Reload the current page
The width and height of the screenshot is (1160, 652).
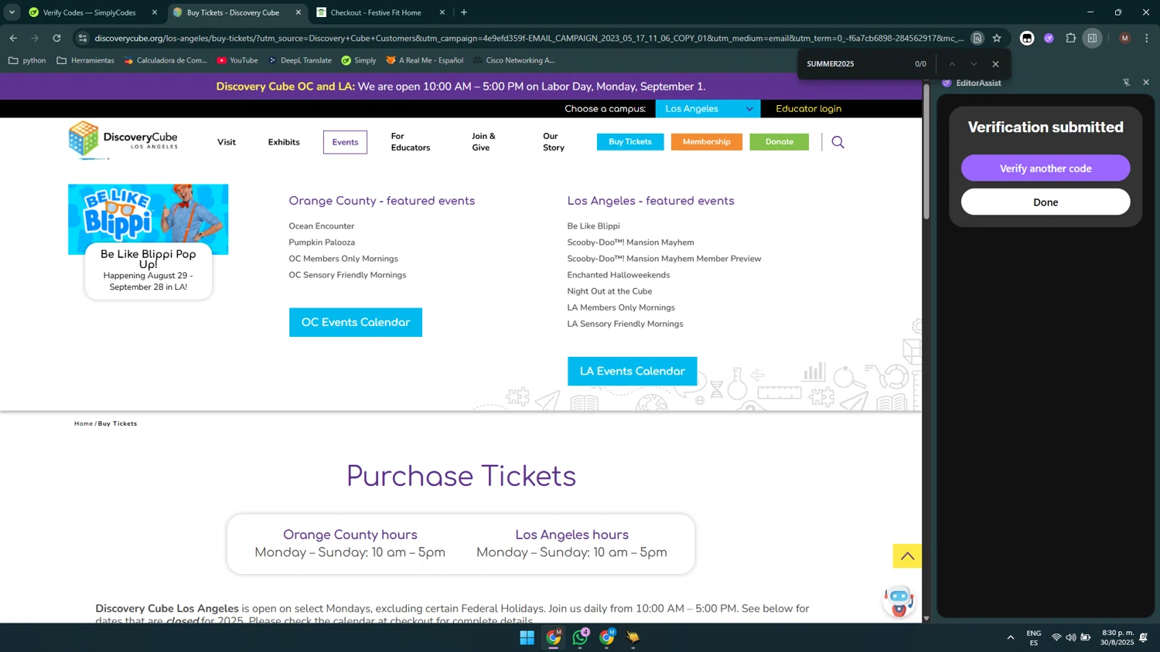(x=56, y=38)
